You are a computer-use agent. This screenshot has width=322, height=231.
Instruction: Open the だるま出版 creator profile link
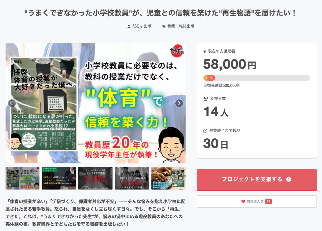142,26
